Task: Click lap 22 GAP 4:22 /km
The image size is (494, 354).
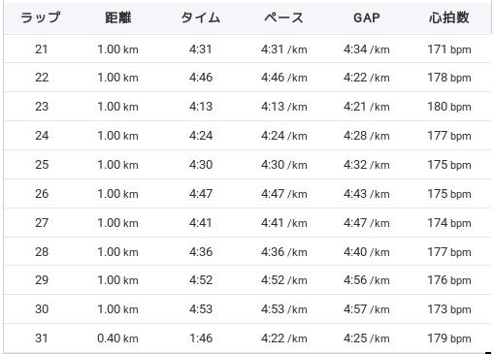Action: coord(367,78)
